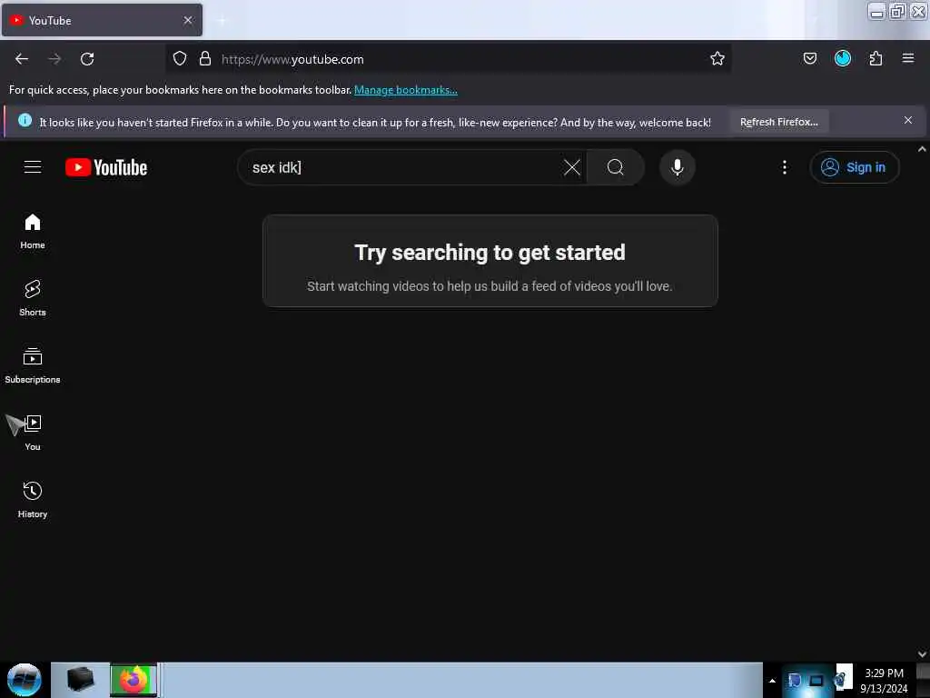This screenshot has width=930, height=698.
Task: Open the YouTube hamburger guide menu
Action: (x=33, y=167)
